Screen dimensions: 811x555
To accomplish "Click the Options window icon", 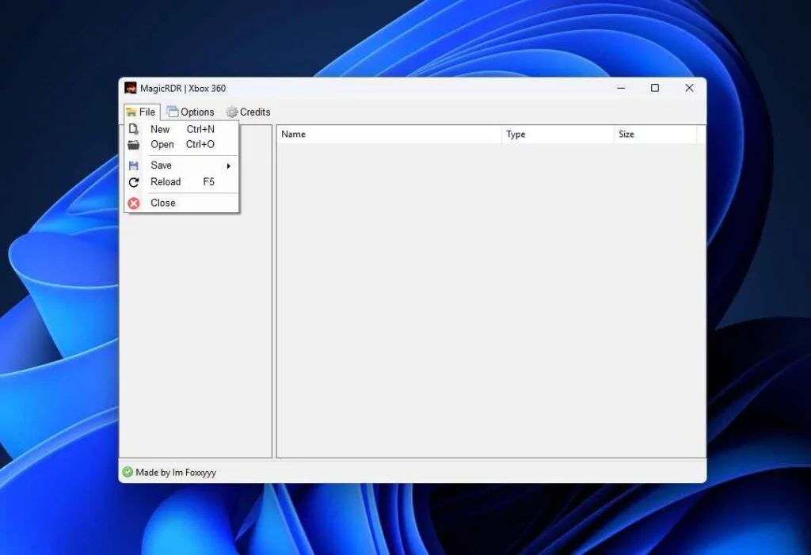I will coord(172,112).
